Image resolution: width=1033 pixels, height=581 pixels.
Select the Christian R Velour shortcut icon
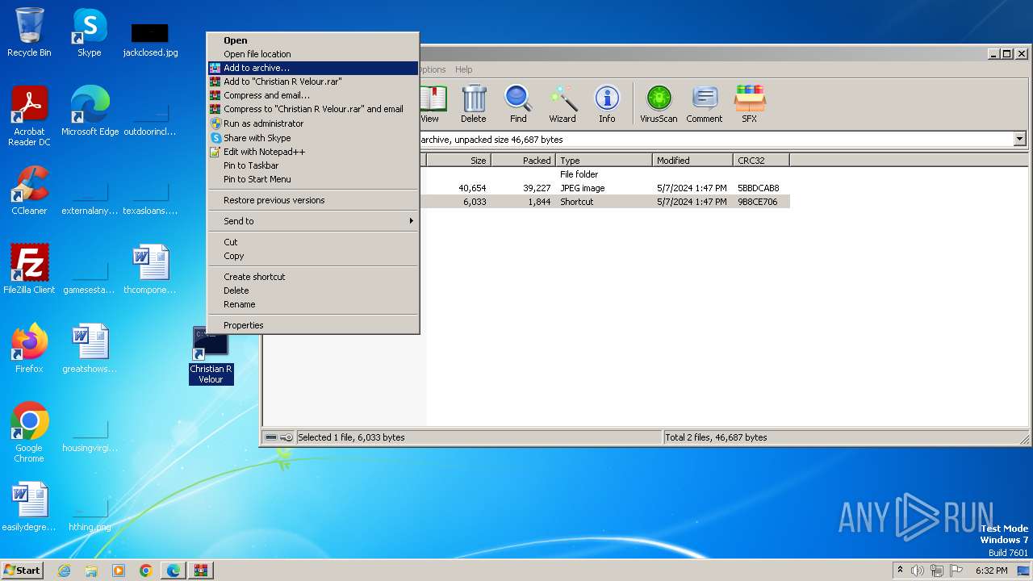click(211, 355)
